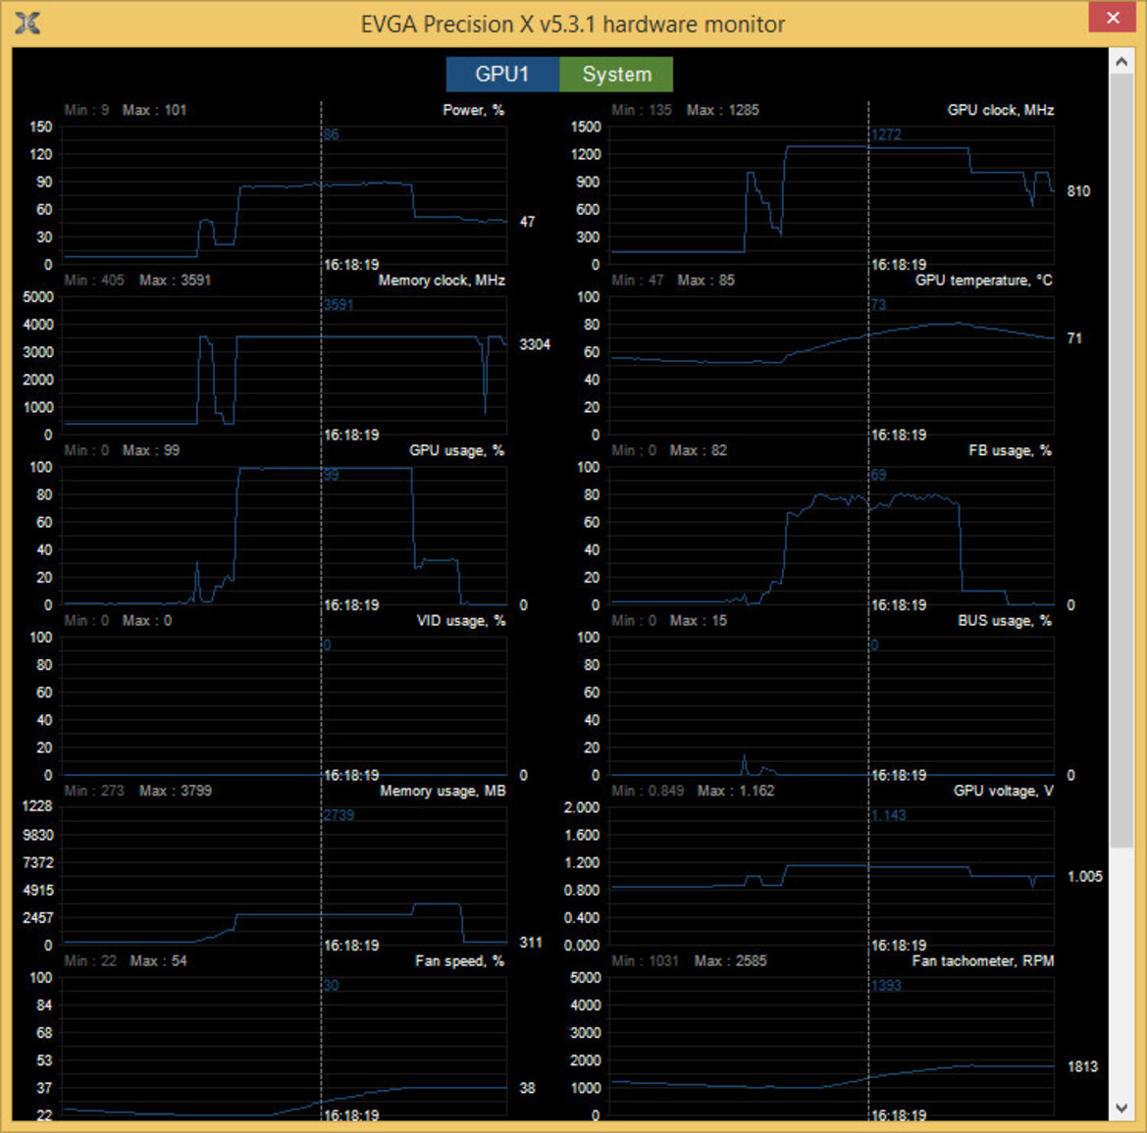1147x1133 pixels.
Task: Click the 'Max : 101' Power label
Action: click(154, 111)
